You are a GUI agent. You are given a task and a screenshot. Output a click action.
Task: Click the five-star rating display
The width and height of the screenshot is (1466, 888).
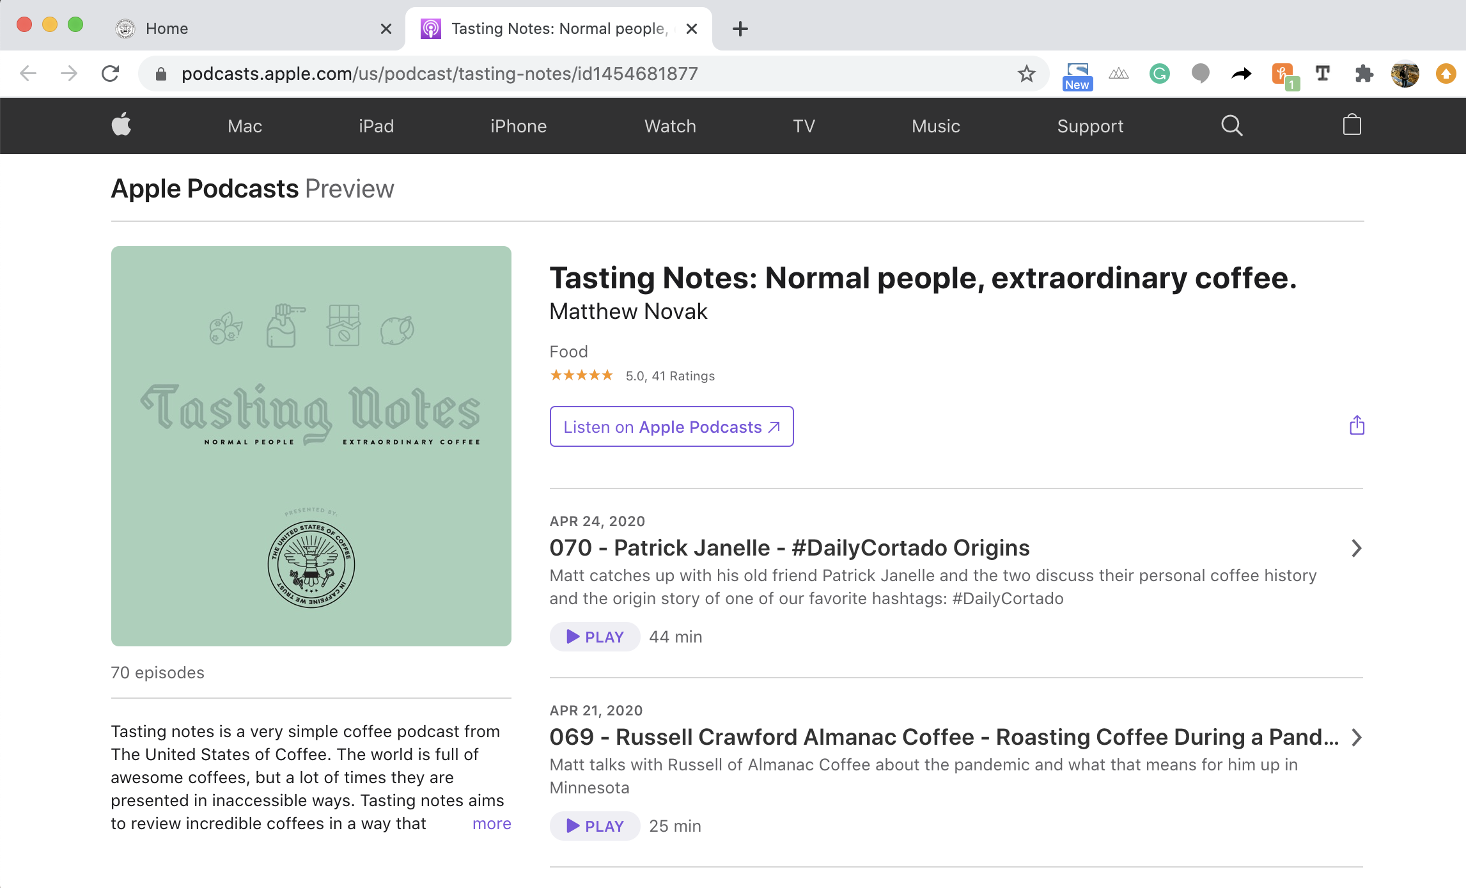pyautogui.click(x=582, y=375)
